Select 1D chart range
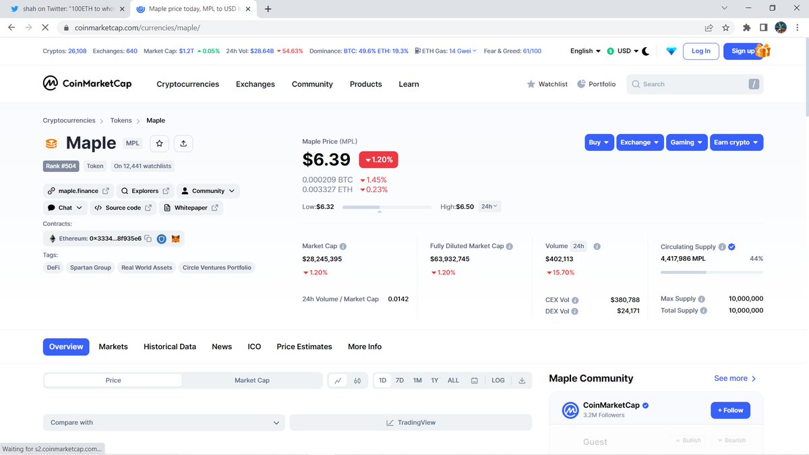 (x=383, y=380)
